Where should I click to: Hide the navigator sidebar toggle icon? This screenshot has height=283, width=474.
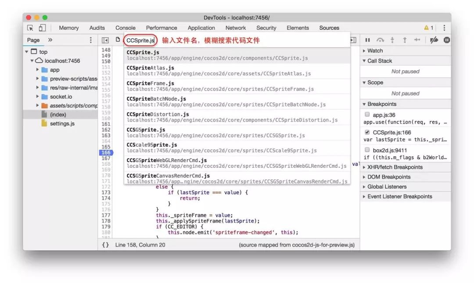pyautogui.click(x=105, y=40)
